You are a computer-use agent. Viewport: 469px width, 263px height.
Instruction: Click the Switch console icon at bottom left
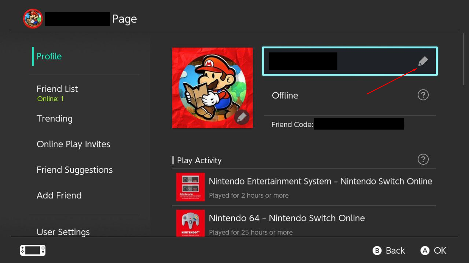(33, 250)
